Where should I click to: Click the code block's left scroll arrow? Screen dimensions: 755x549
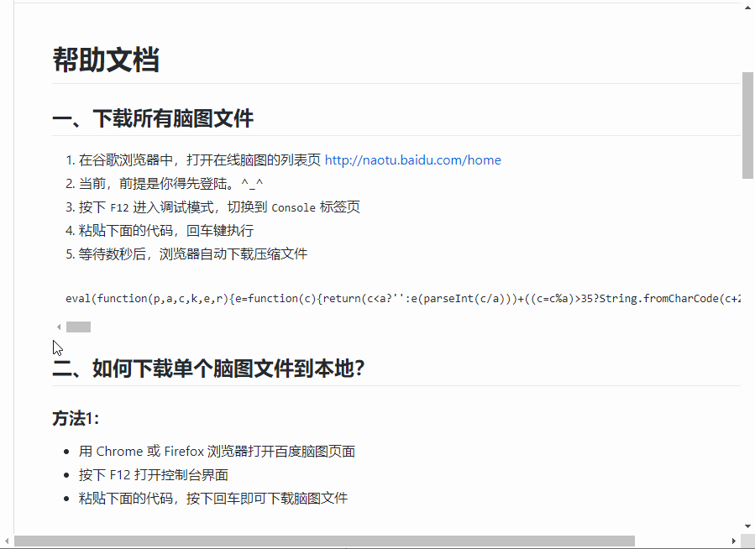point(58,326)
